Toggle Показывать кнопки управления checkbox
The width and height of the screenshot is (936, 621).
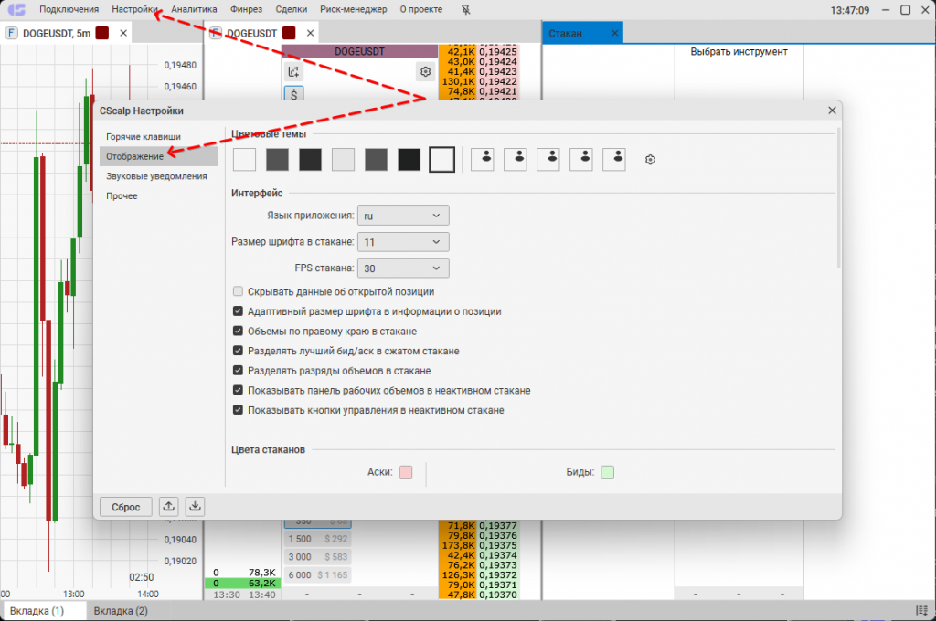click(x=239, y=410)
